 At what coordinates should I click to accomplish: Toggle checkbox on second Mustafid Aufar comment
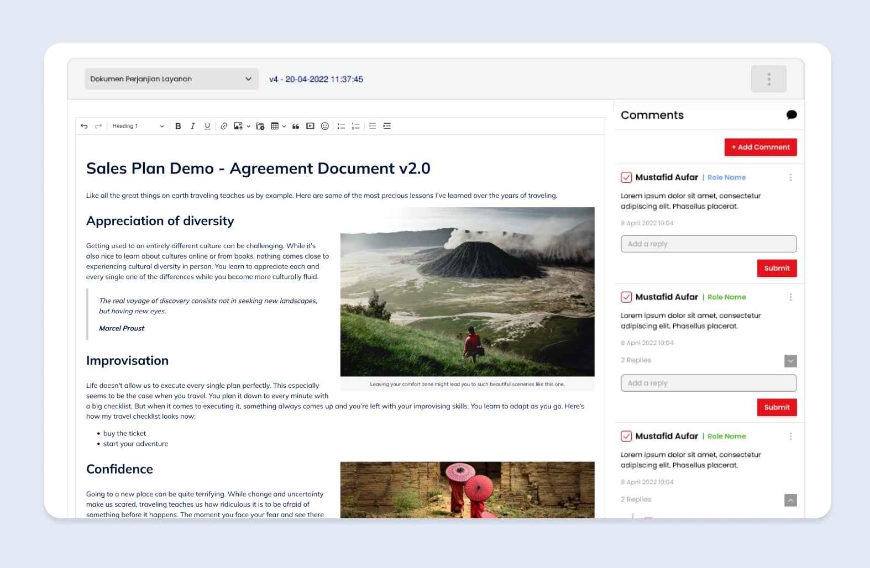pos(626,297)
